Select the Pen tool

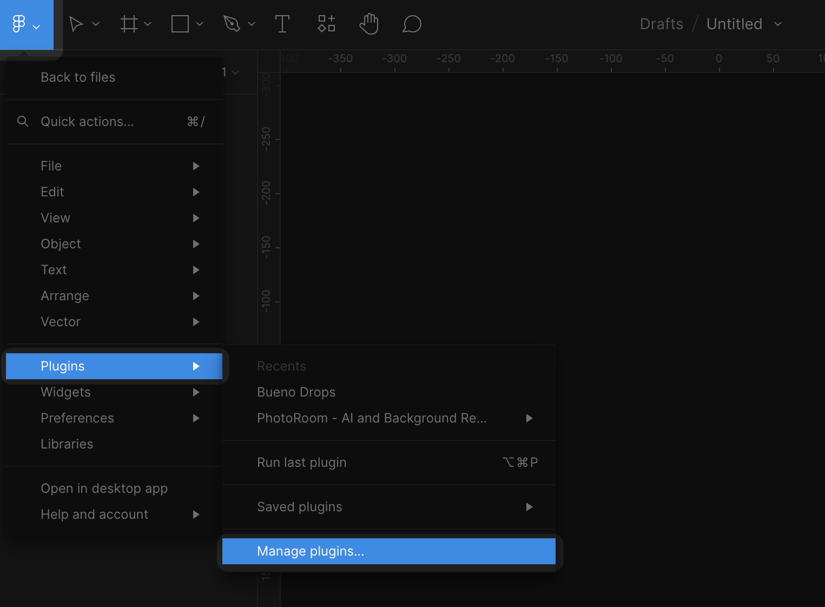pos(232,24)
